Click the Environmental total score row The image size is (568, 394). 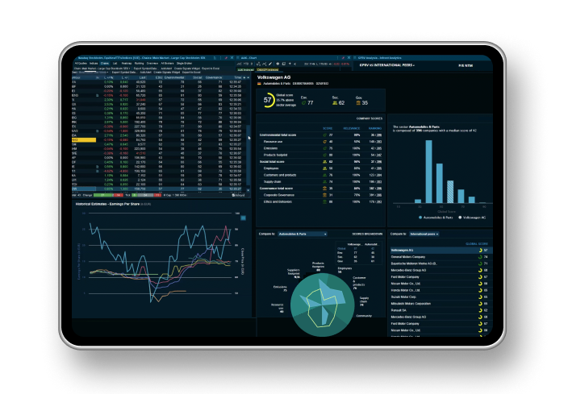pyautogui.click(x=320, y=135)
